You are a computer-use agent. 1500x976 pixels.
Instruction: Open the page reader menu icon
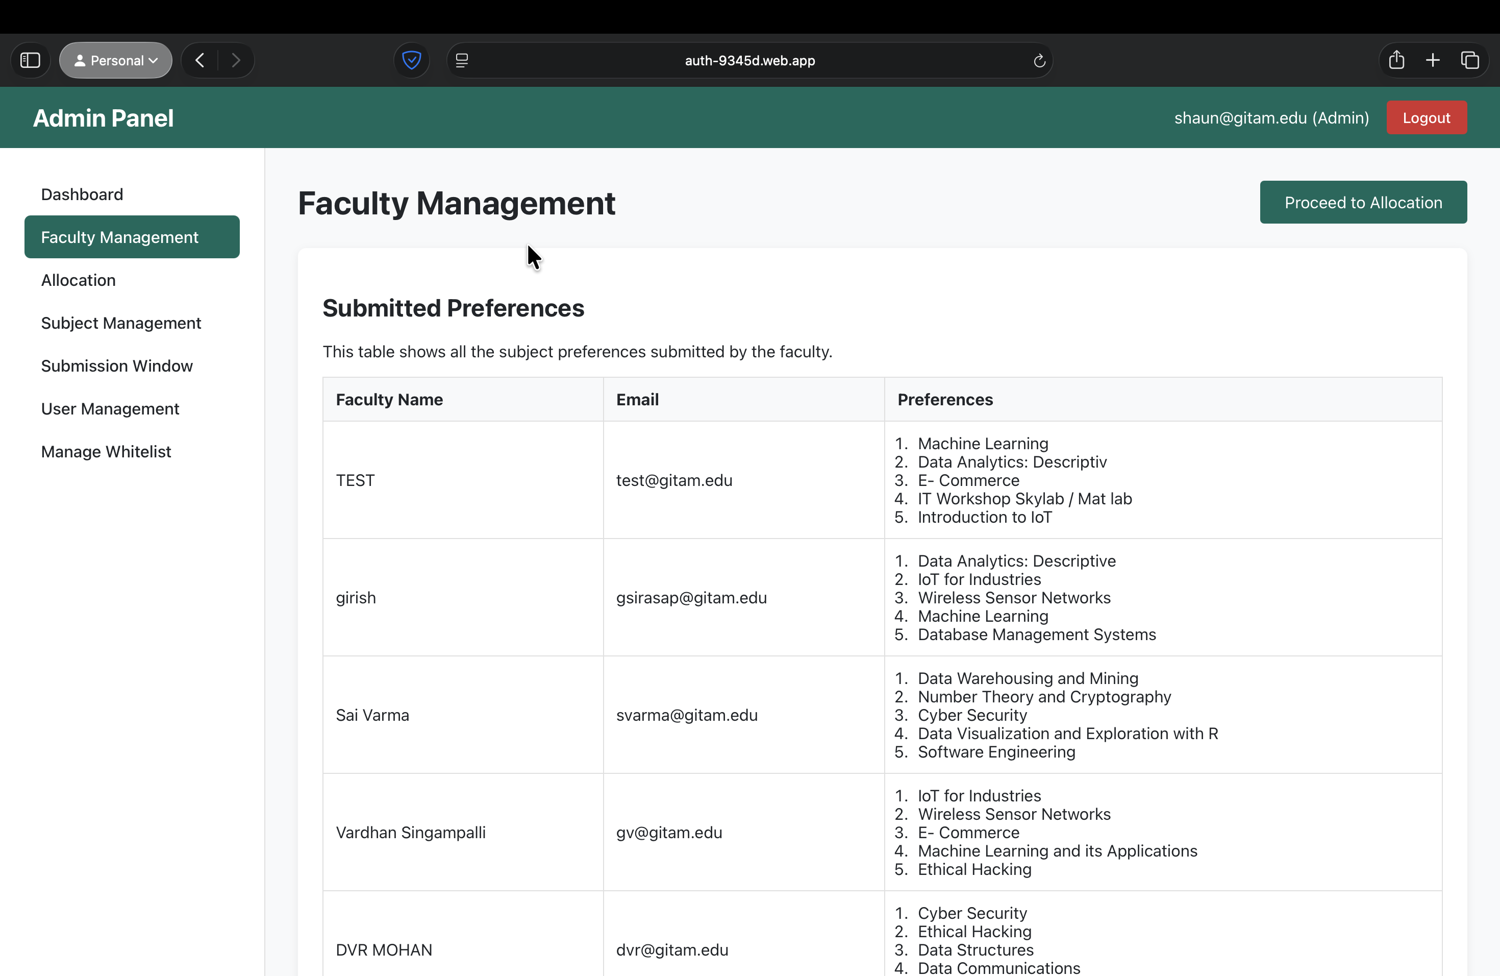(462, 61)
